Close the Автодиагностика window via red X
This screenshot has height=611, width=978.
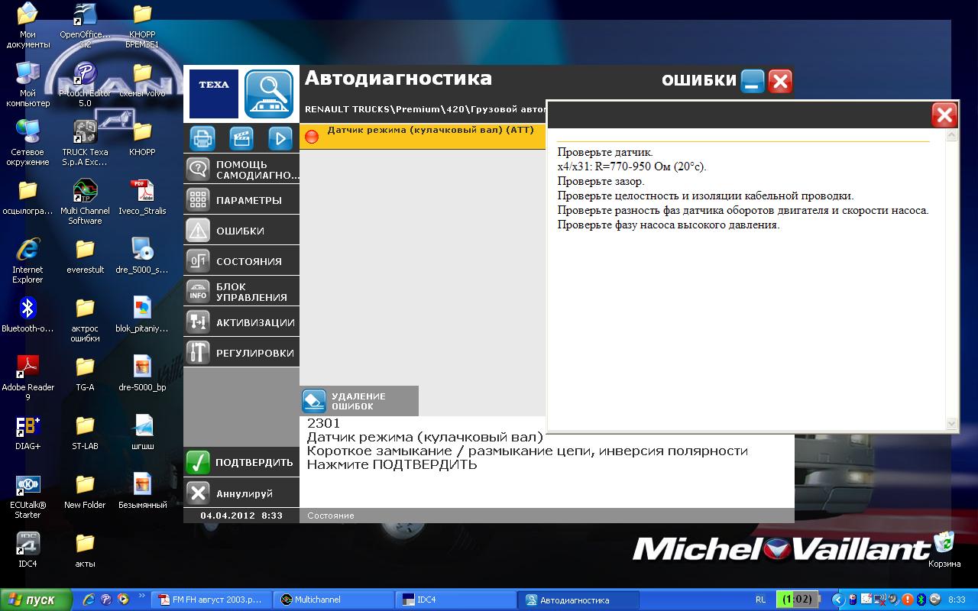point(780,81)
